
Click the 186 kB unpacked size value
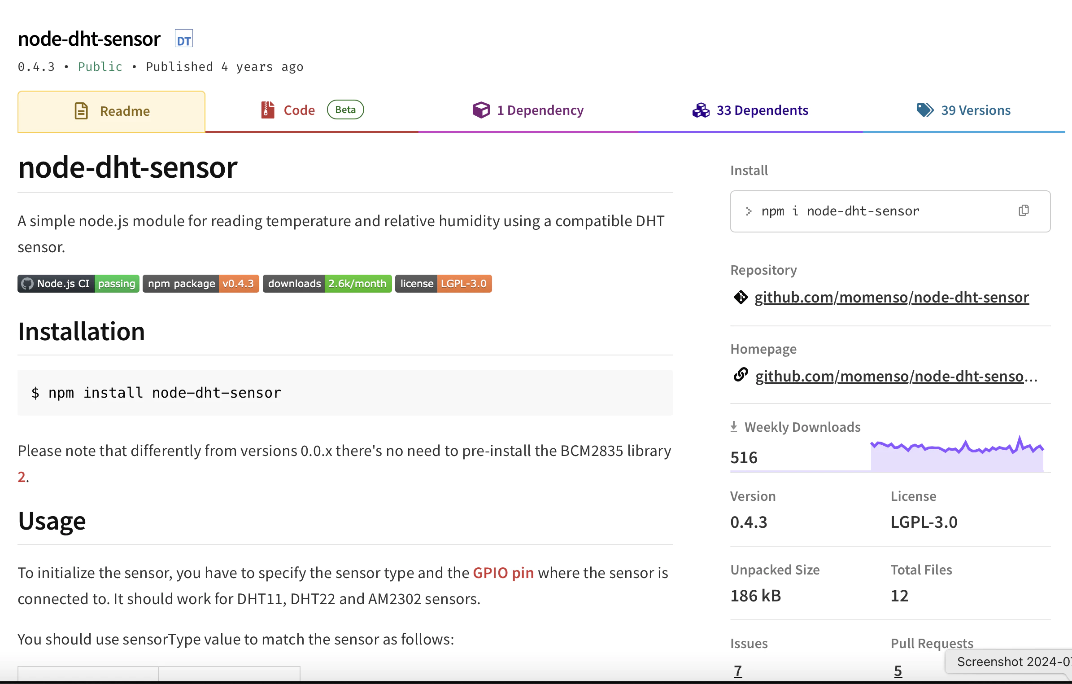click(756, 596)
